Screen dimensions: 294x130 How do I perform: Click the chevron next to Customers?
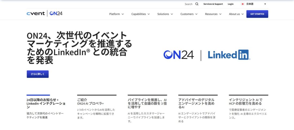tap(196, 14)
